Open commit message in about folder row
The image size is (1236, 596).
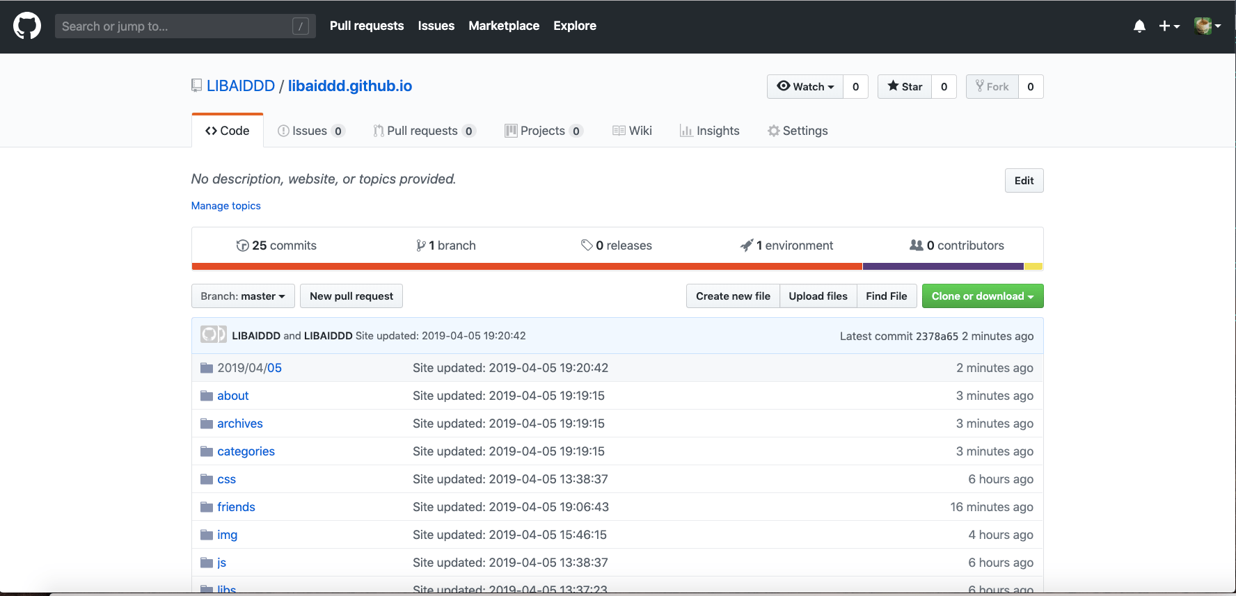pyautogui.click(x=509, y=396)
